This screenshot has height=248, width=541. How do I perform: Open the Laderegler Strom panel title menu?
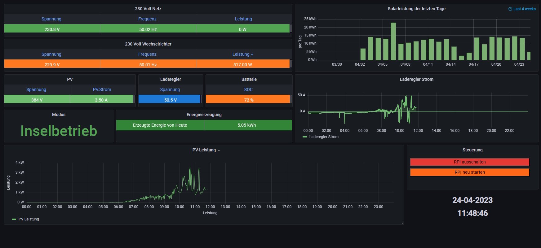[x=416, y=79]
